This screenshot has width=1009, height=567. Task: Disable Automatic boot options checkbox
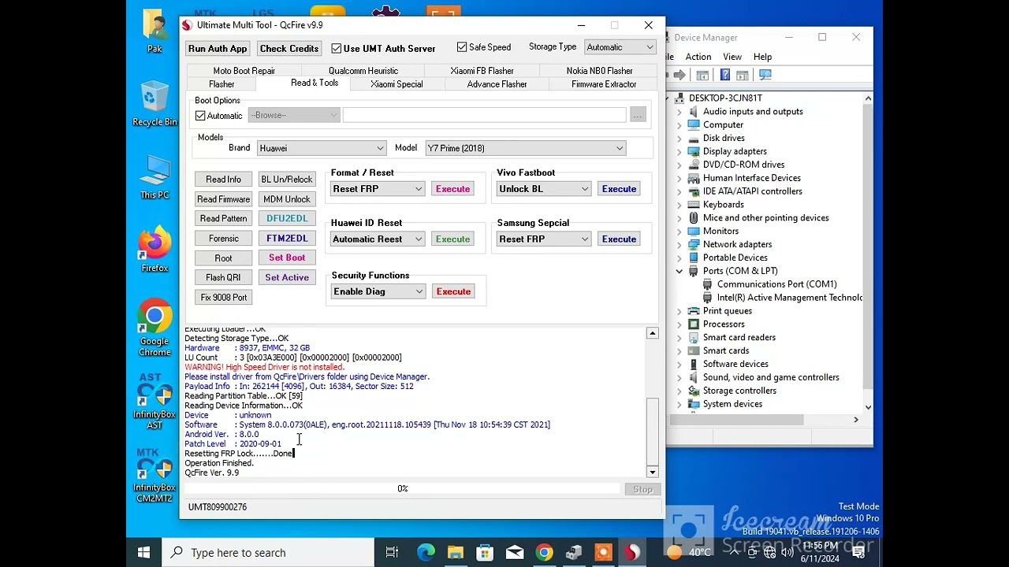pos(200,116)
